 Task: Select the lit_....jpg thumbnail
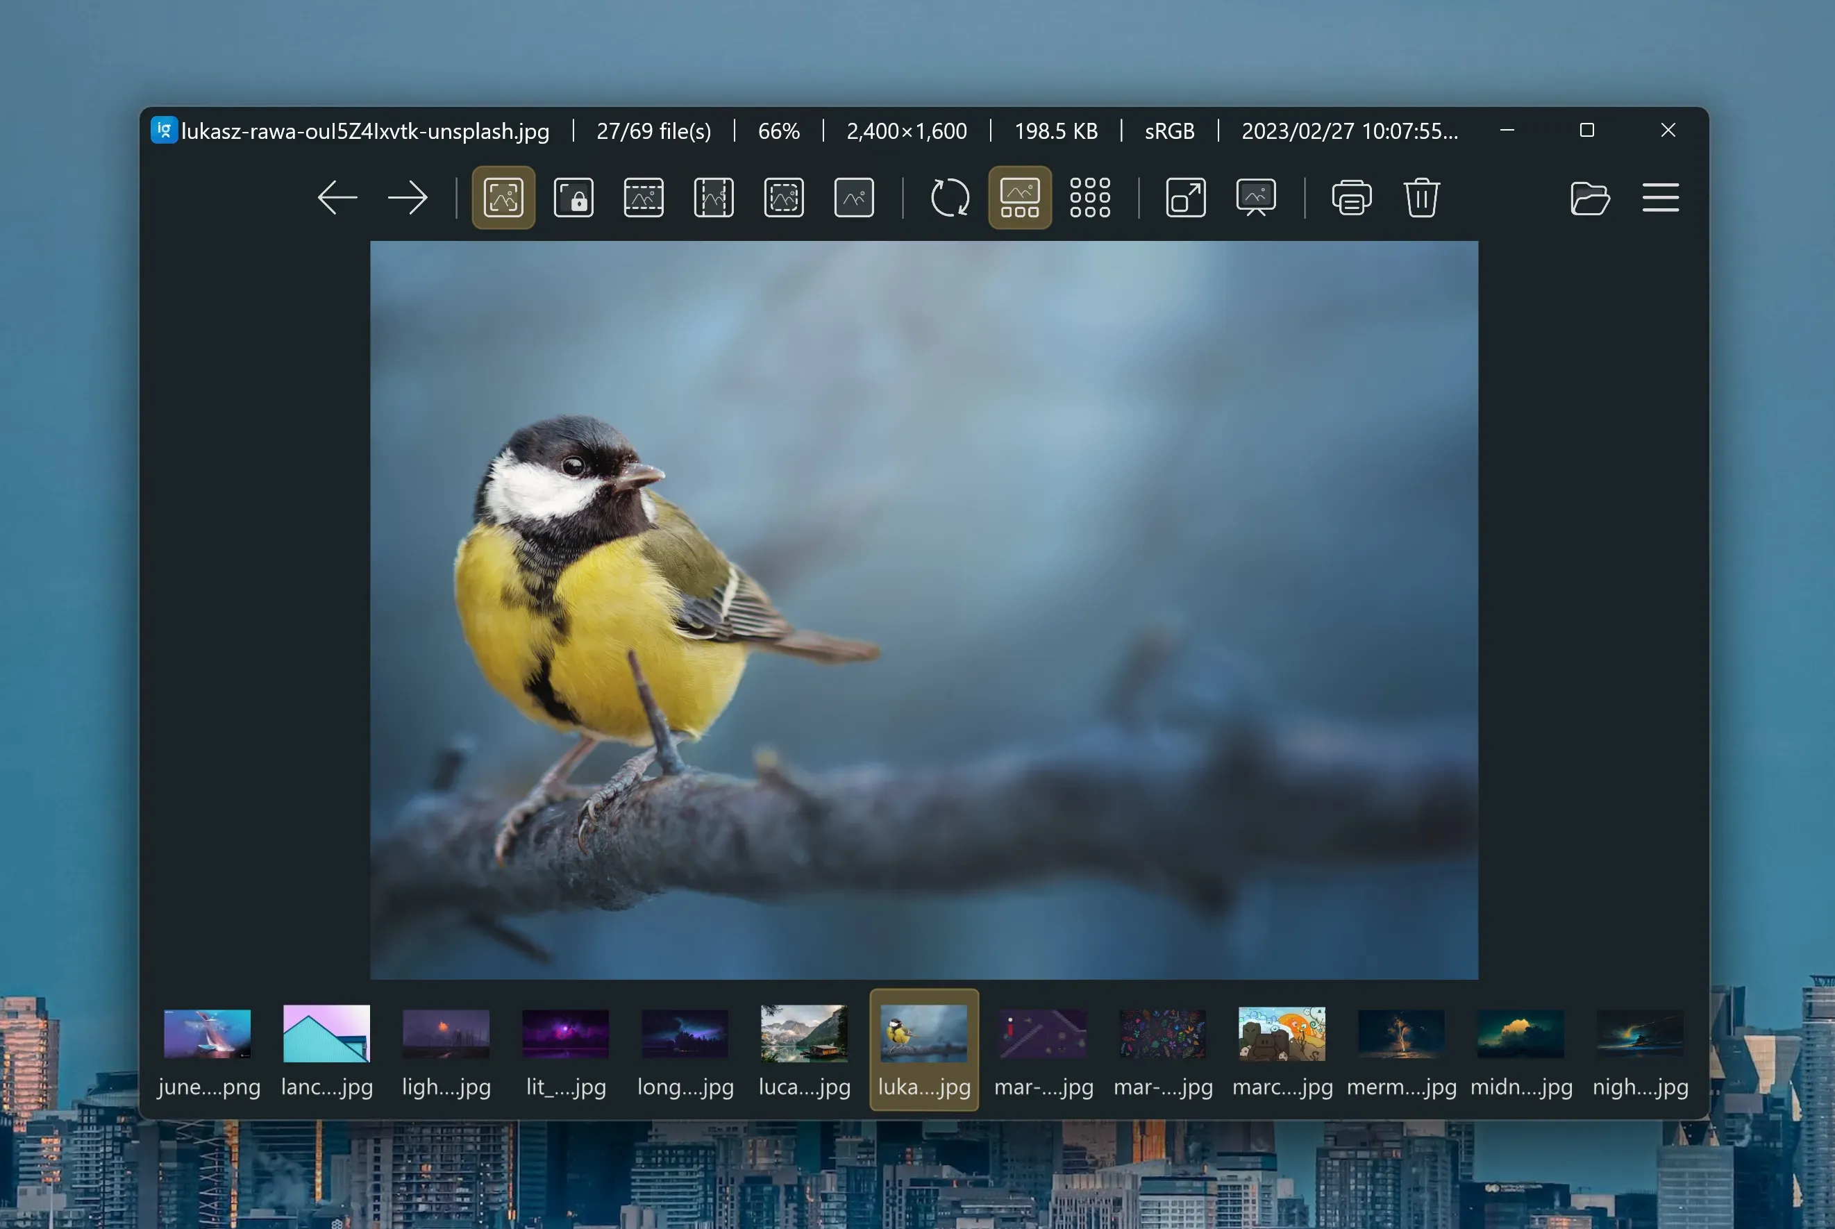[x=566, y=1051]
